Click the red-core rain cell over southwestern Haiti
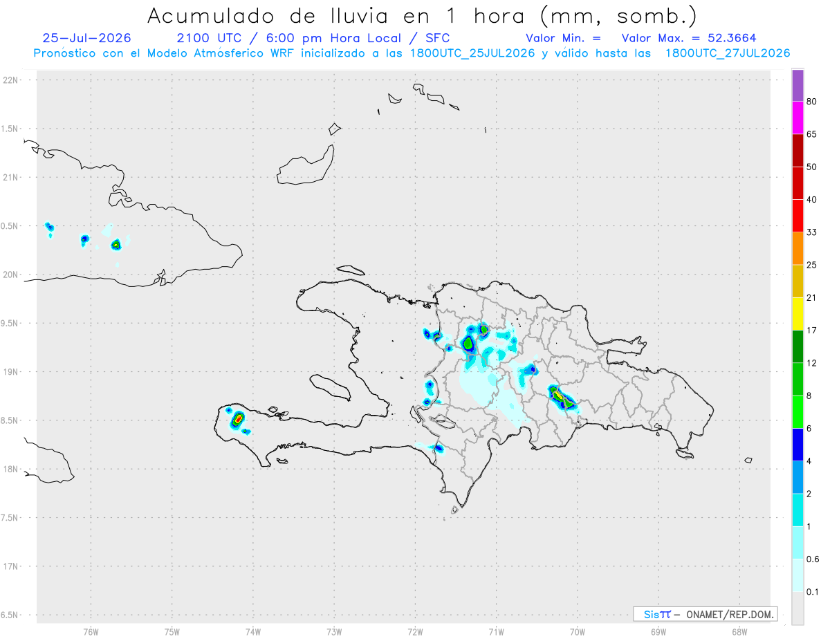This screenshot has width=830, height=641. [238, 418]
